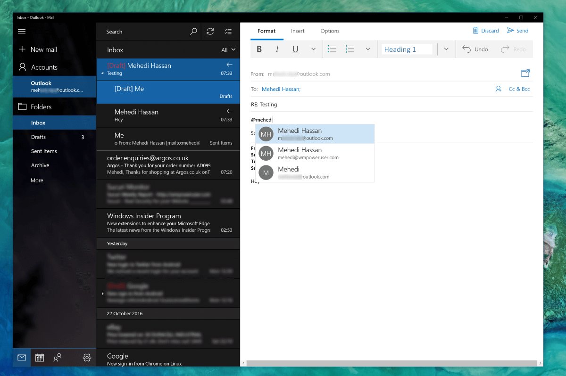The width and height of the screenshot is (566, 376).
Task: Open the Heading 1 styles dropdown
Action: pyautogui.click(x=446, y=49)
